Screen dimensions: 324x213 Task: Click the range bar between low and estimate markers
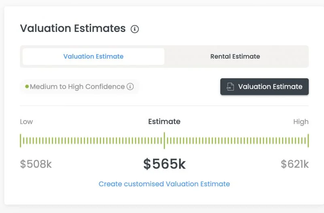point(92,141)
